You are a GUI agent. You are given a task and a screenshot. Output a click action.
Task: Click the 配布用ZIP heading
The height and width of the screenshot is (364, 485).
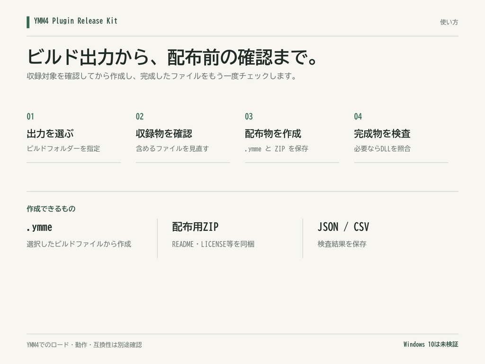pos(195,227)
